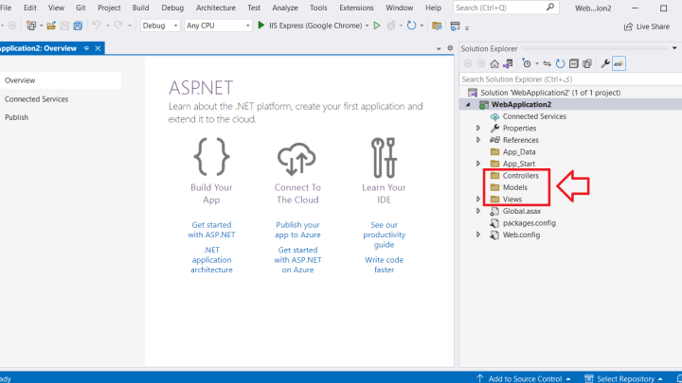Click the Live Share icon button
Screen dimensions: 682x383
pyautogui.click(x=647, y=26)
